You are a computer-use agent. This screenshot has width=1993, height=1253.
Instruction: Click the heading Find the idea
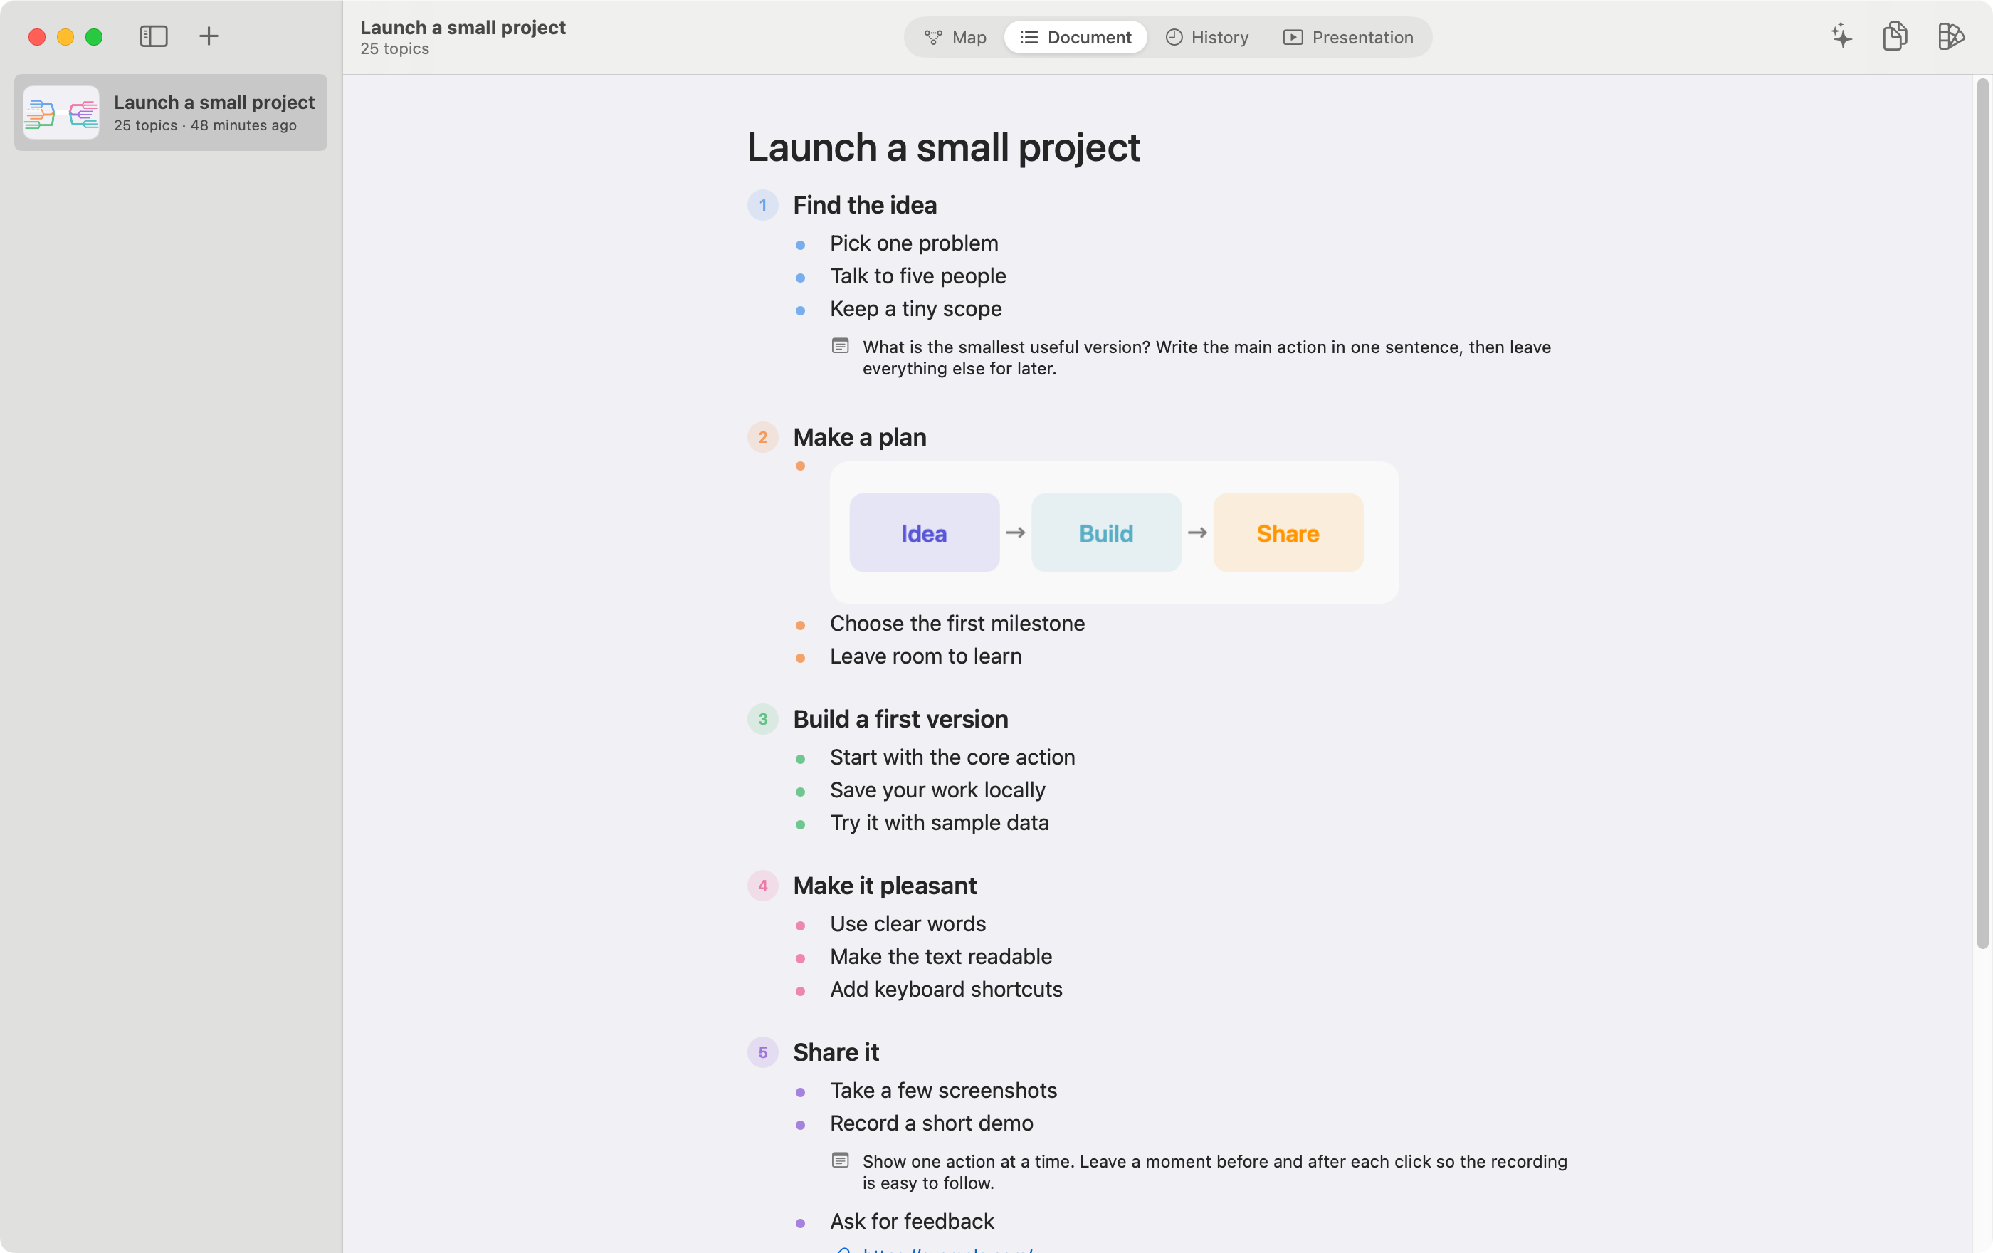[865, 205]
